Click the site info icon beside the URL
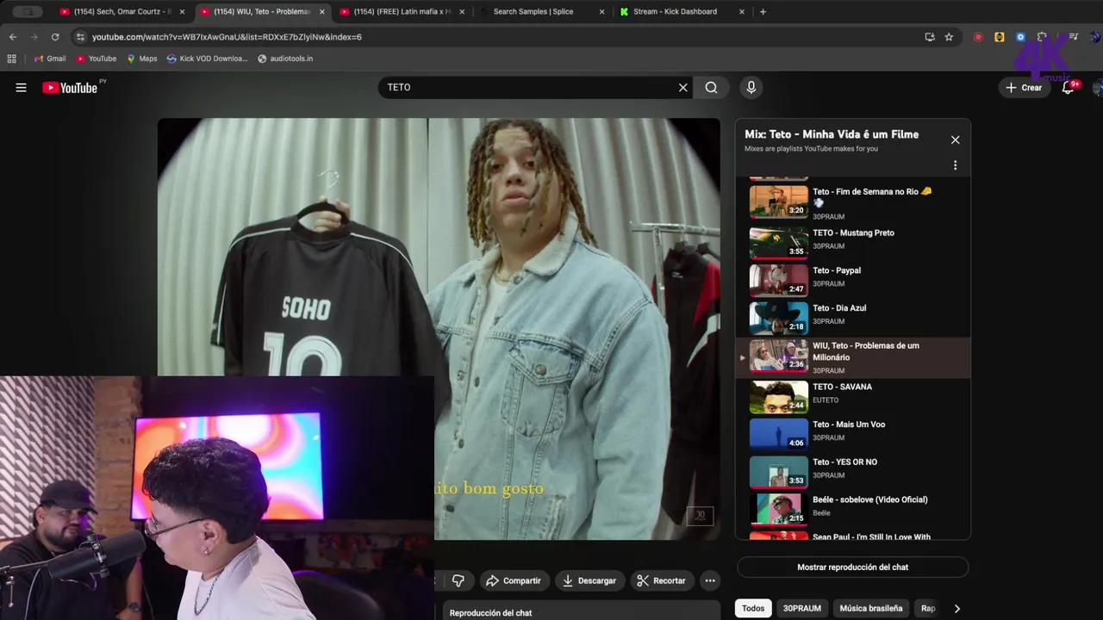Image resolution: width=1103 pixels, height=620 pixels. (x=81, y=37)
